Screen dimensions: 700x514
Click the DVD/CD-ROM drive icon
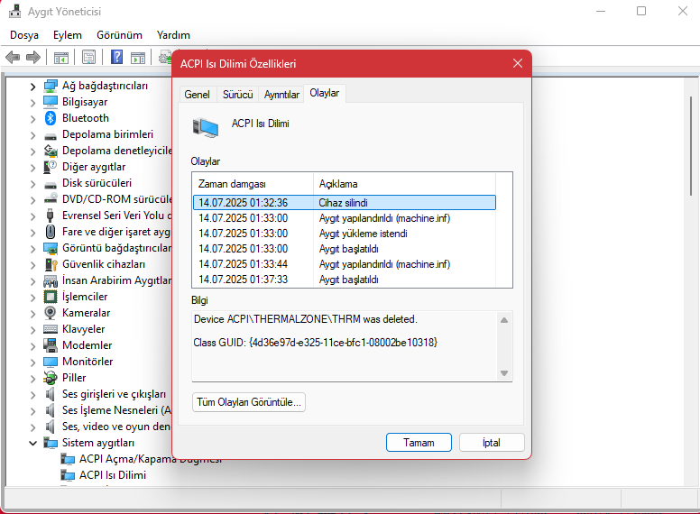tap(51, 198)
